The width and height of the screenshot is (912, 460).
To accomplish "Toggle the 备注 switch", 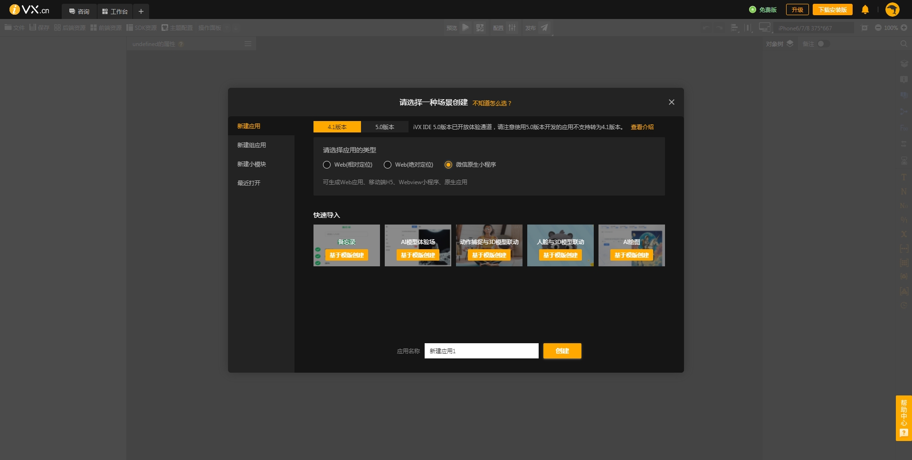I will [823, 44].
